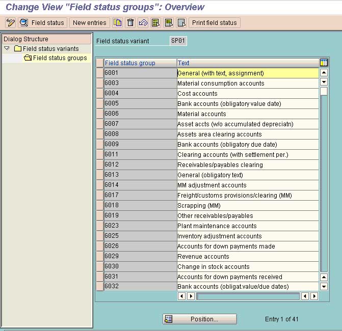The image size is (342, 331).
Task: Click Bank accounts (obligatory value date) cell
Action: point(248,104)
